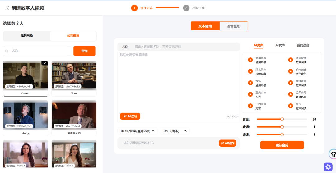Click the 视频生成 step label
336x173 pixels.
coord(198,8)
